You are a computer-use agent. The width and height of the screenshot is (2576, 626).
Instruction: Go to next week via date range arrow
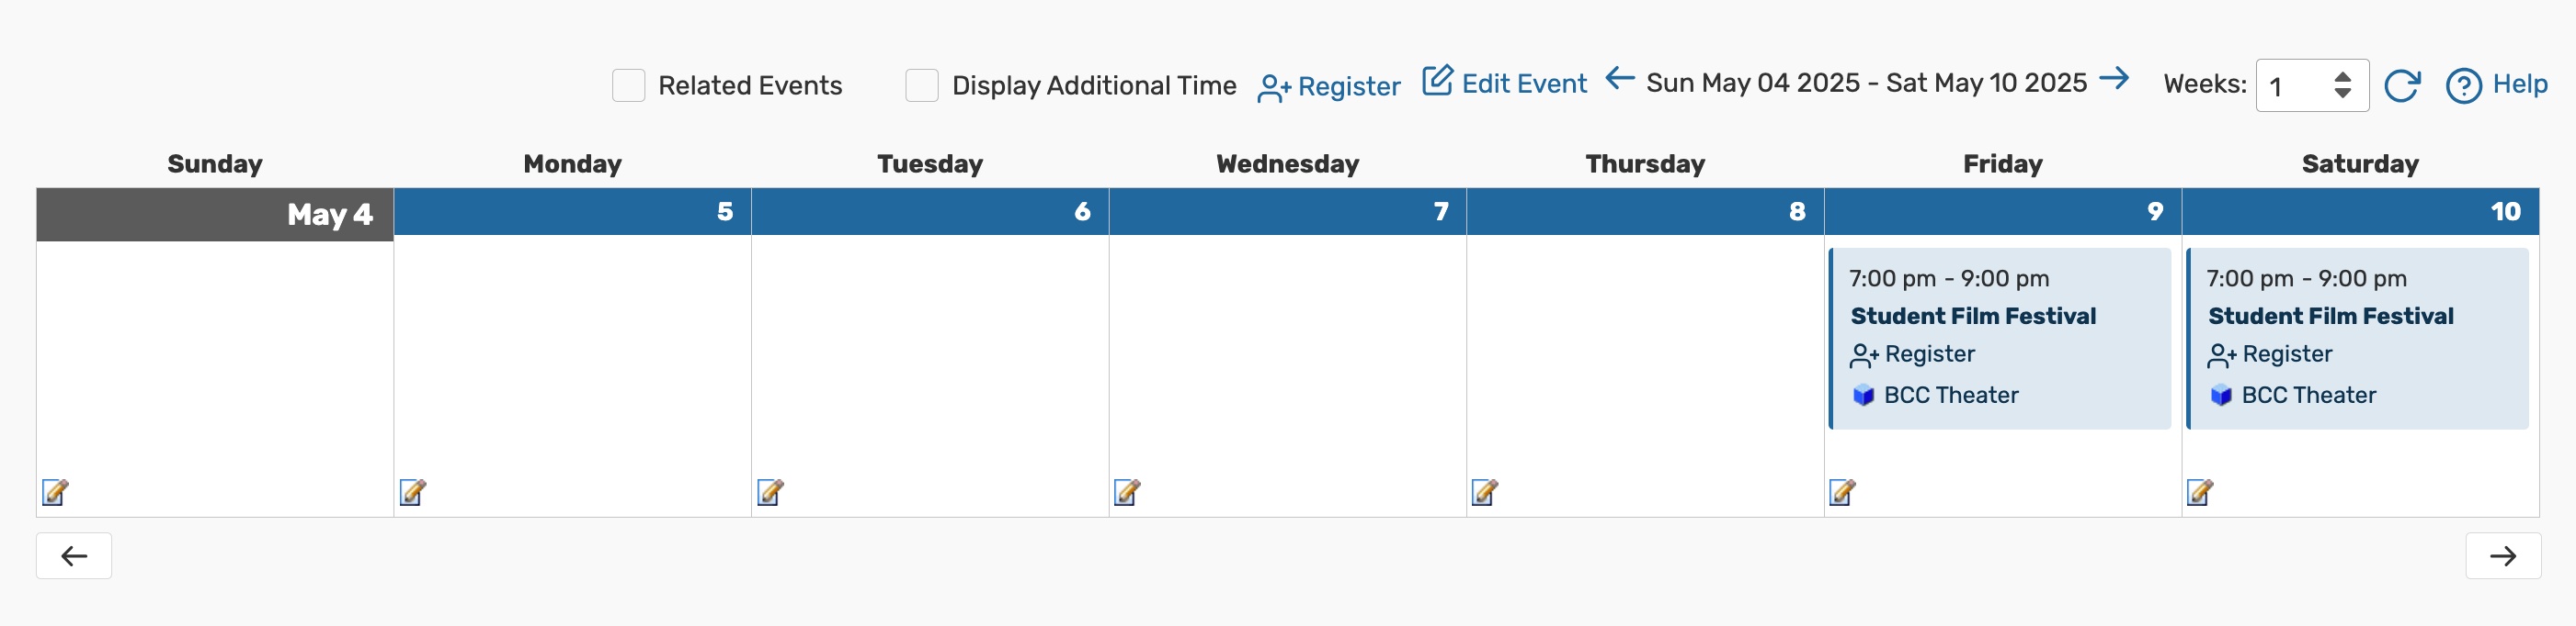point(2114,79)
